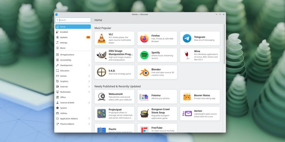The width and height of the screenshot is (285, 142).
Task: Click the Dungeon Crawl cauldron icon
Action: point(144,114)
